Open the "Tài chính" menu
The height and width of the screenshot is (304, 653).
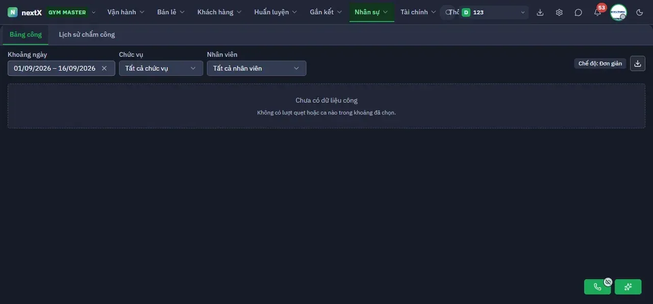(418, 12)
